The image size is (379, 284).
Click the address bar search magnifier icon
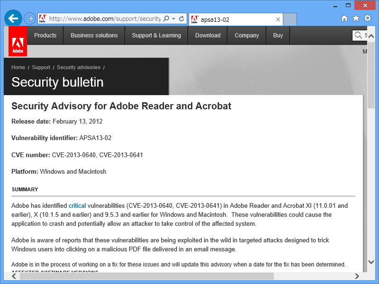click(166, 18)
